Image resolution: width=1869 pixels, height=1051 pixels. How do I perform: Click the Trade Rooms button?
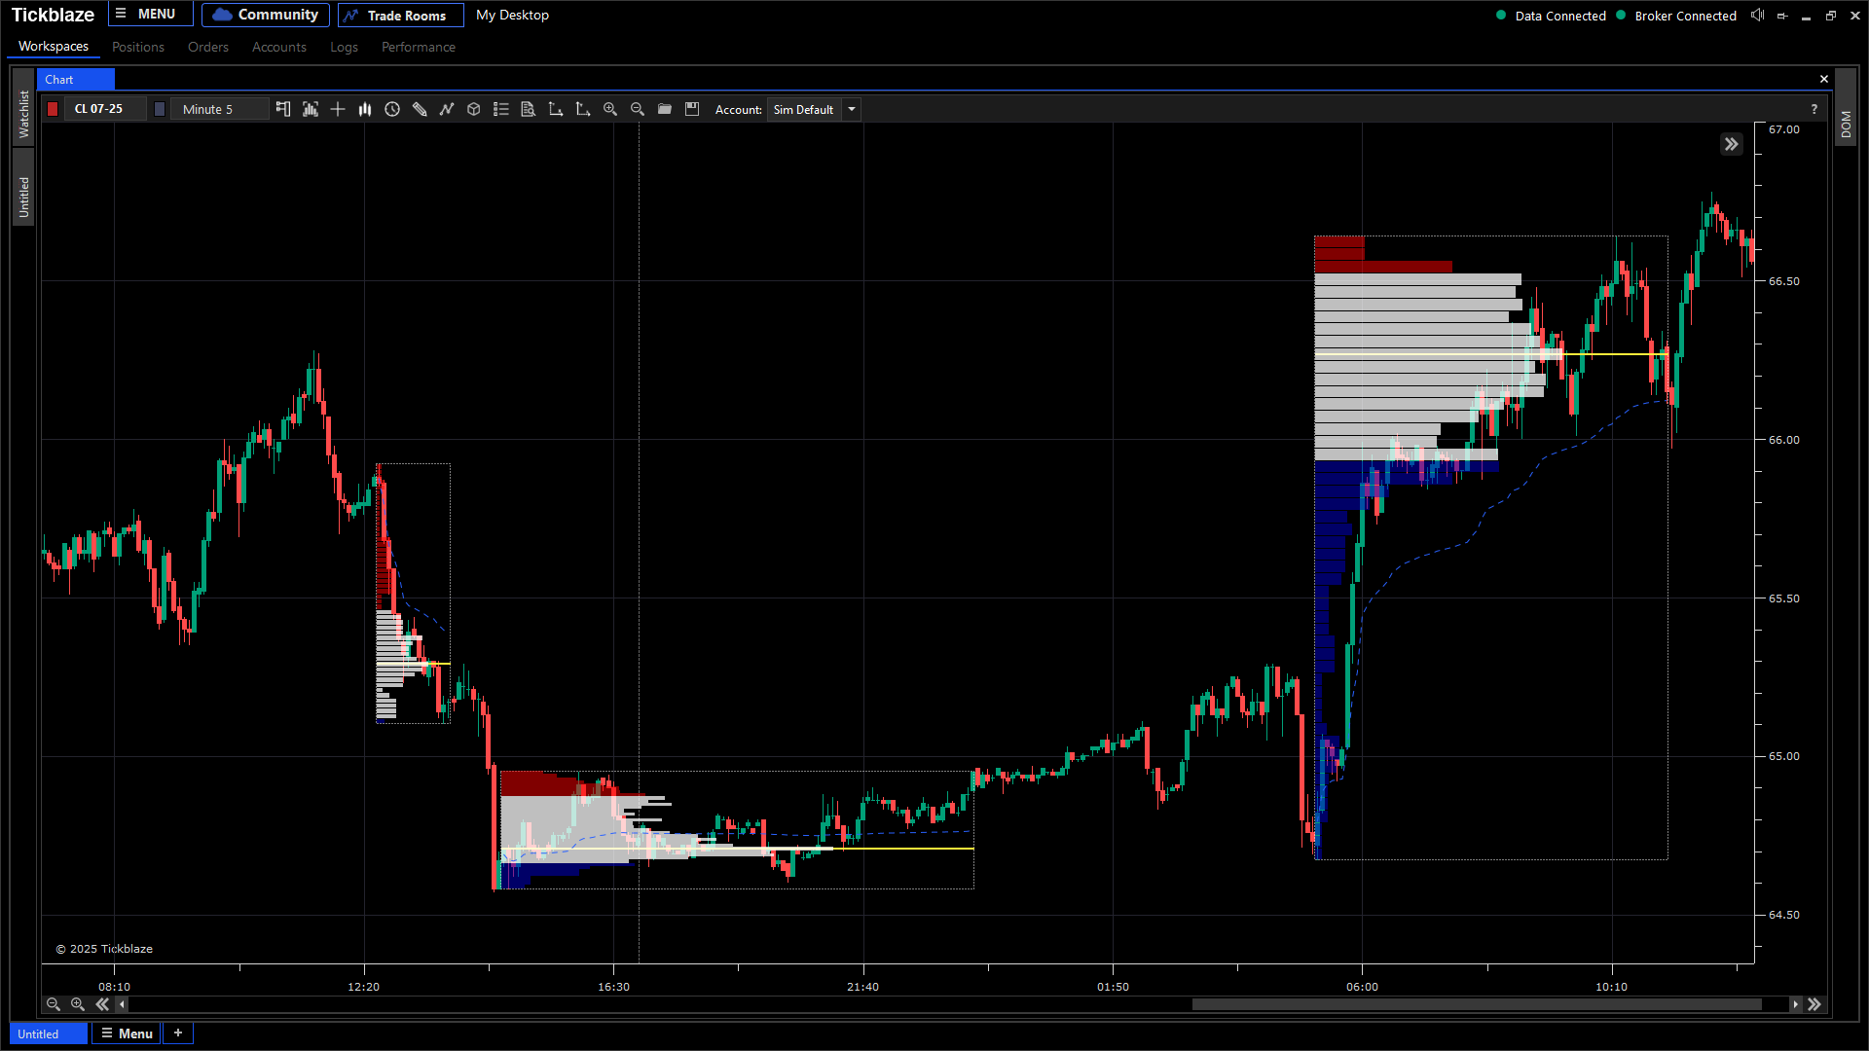[x=400, y=15]
